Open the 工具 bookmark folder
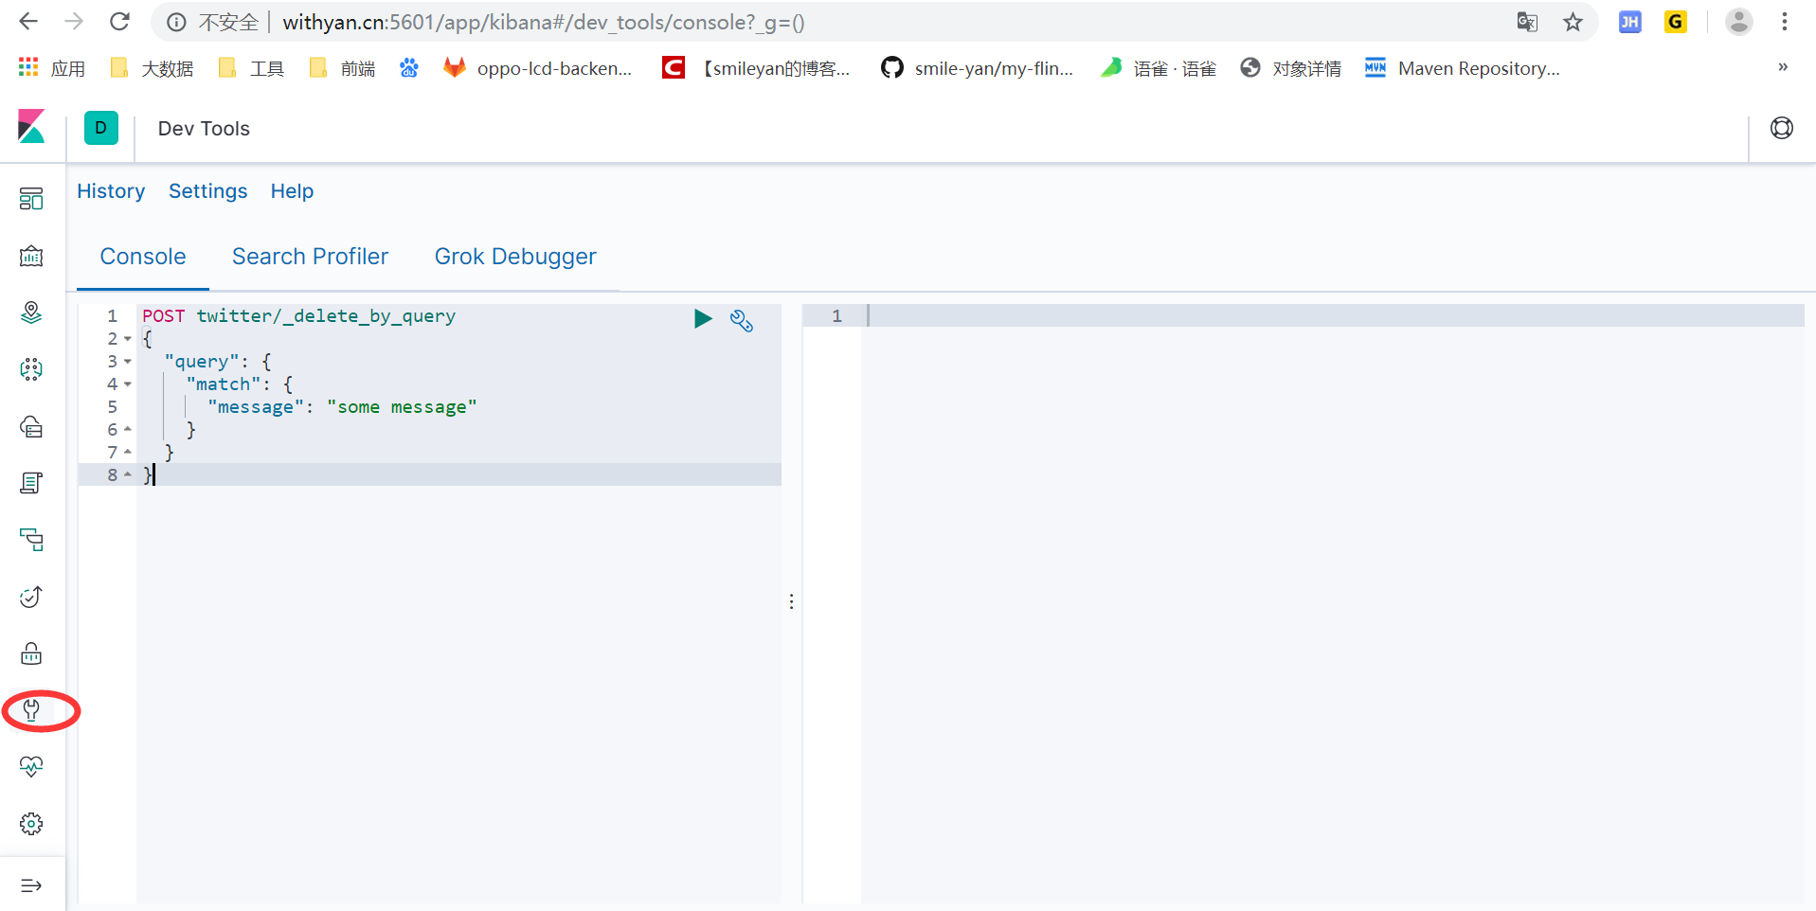The width and height of the screenshot is (1816, 911). (x=251, y=68)
